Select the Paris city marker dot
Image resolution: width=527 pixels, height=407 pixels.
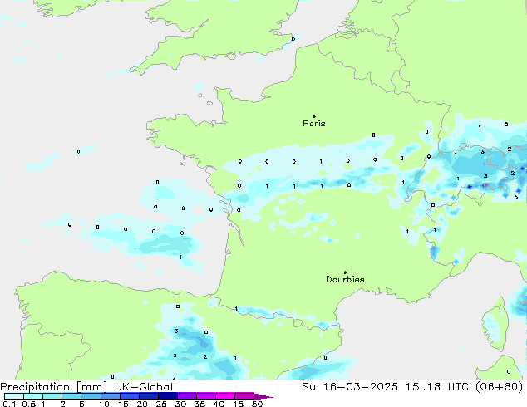tap(314, 116)
